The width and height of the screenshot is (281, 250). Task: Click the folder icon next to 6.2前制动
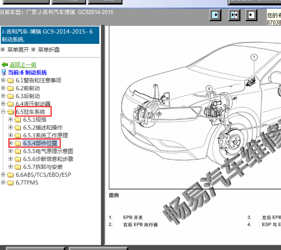coord(10,88)
